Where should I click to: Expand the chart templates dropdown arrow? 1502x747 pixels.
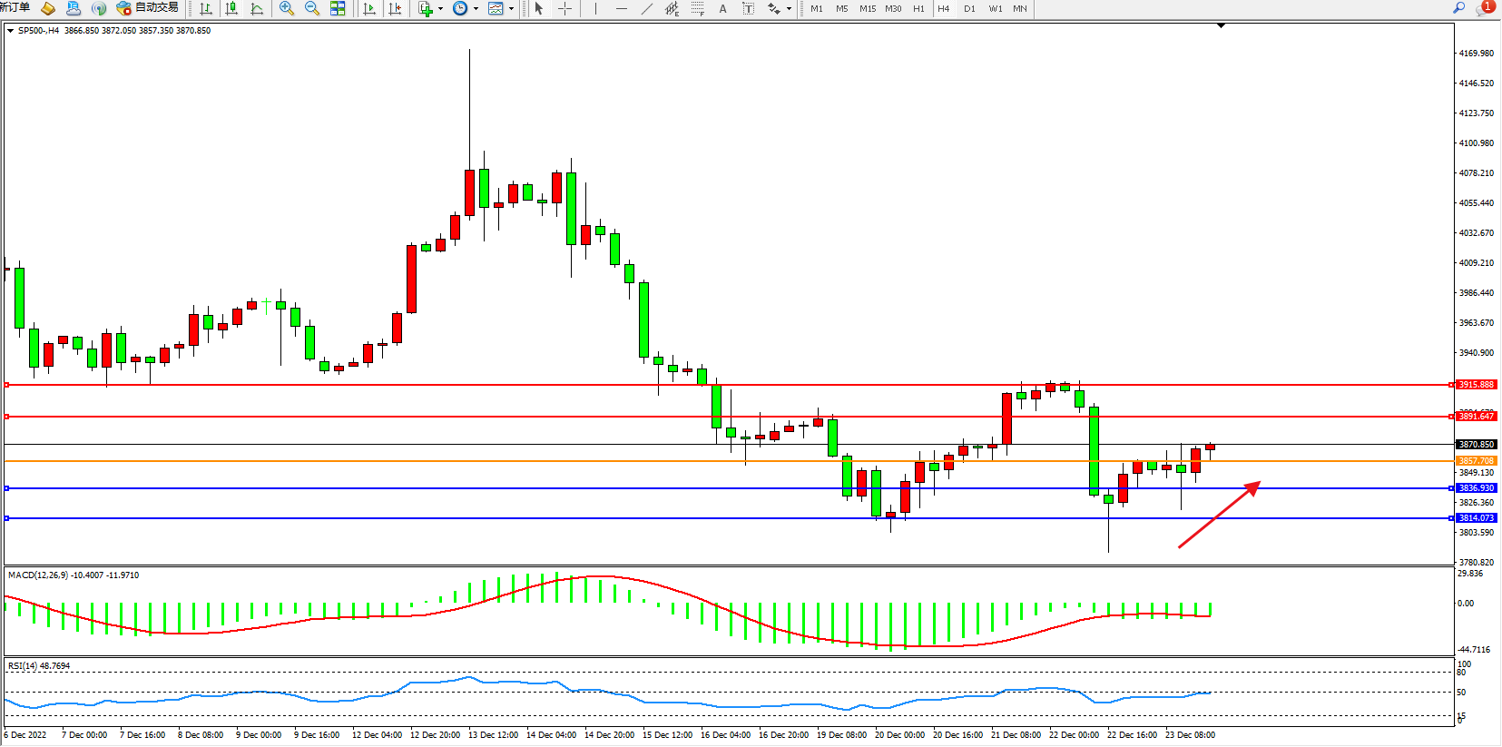pos(511,9)
